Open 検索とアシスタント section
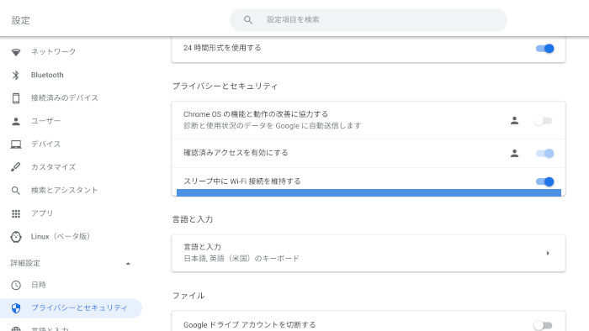The width and height of the screenshot is (589, 331). [65, 191]
